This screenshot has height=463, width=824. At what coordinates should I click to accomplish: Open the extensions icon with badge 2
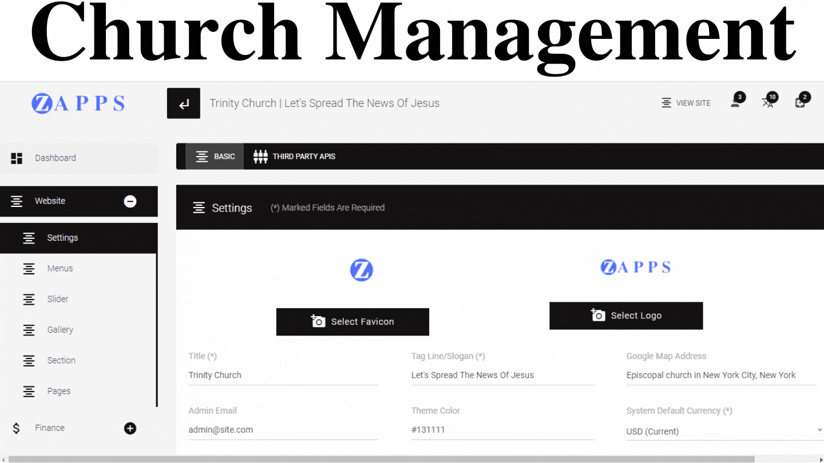click(x=800, y=102)
